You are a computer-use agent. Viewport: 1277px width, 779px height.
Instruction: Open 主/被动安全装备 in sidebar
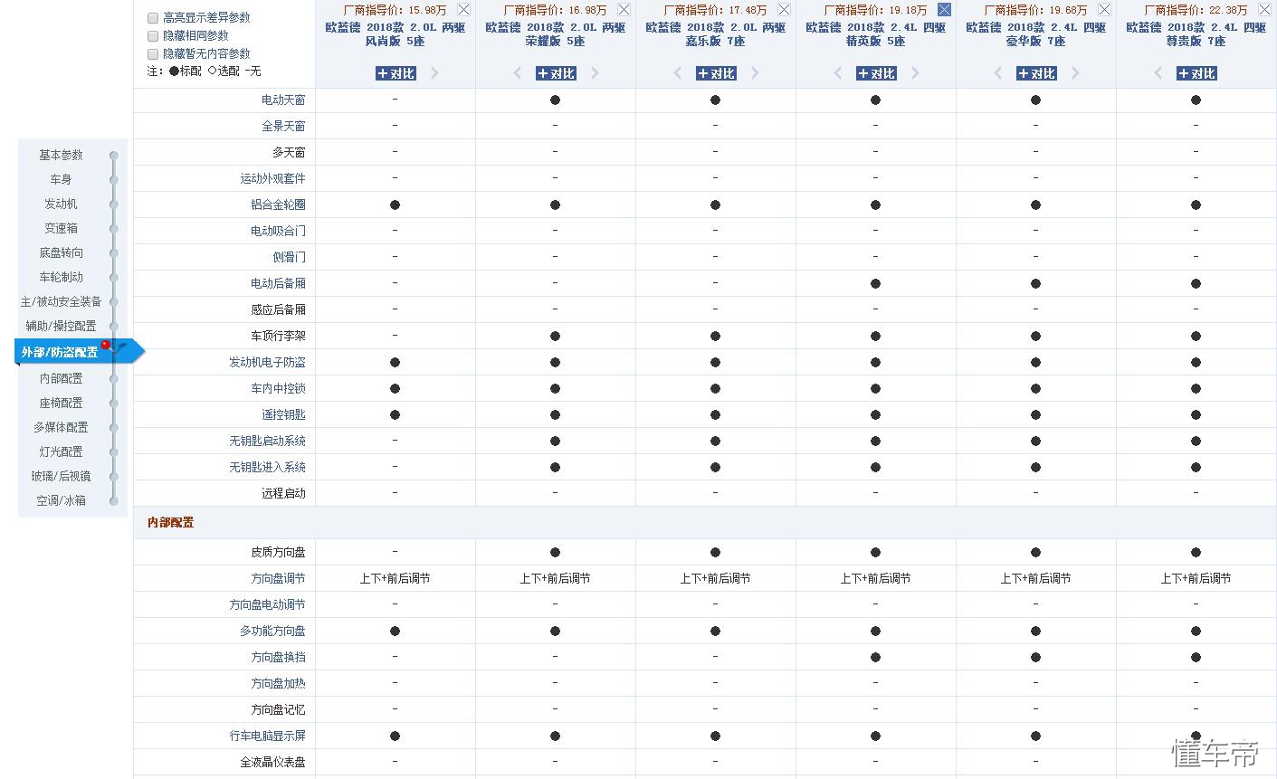(61, 301)
